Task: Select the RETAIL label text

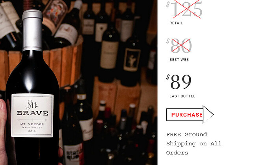Action: point(176,23)
